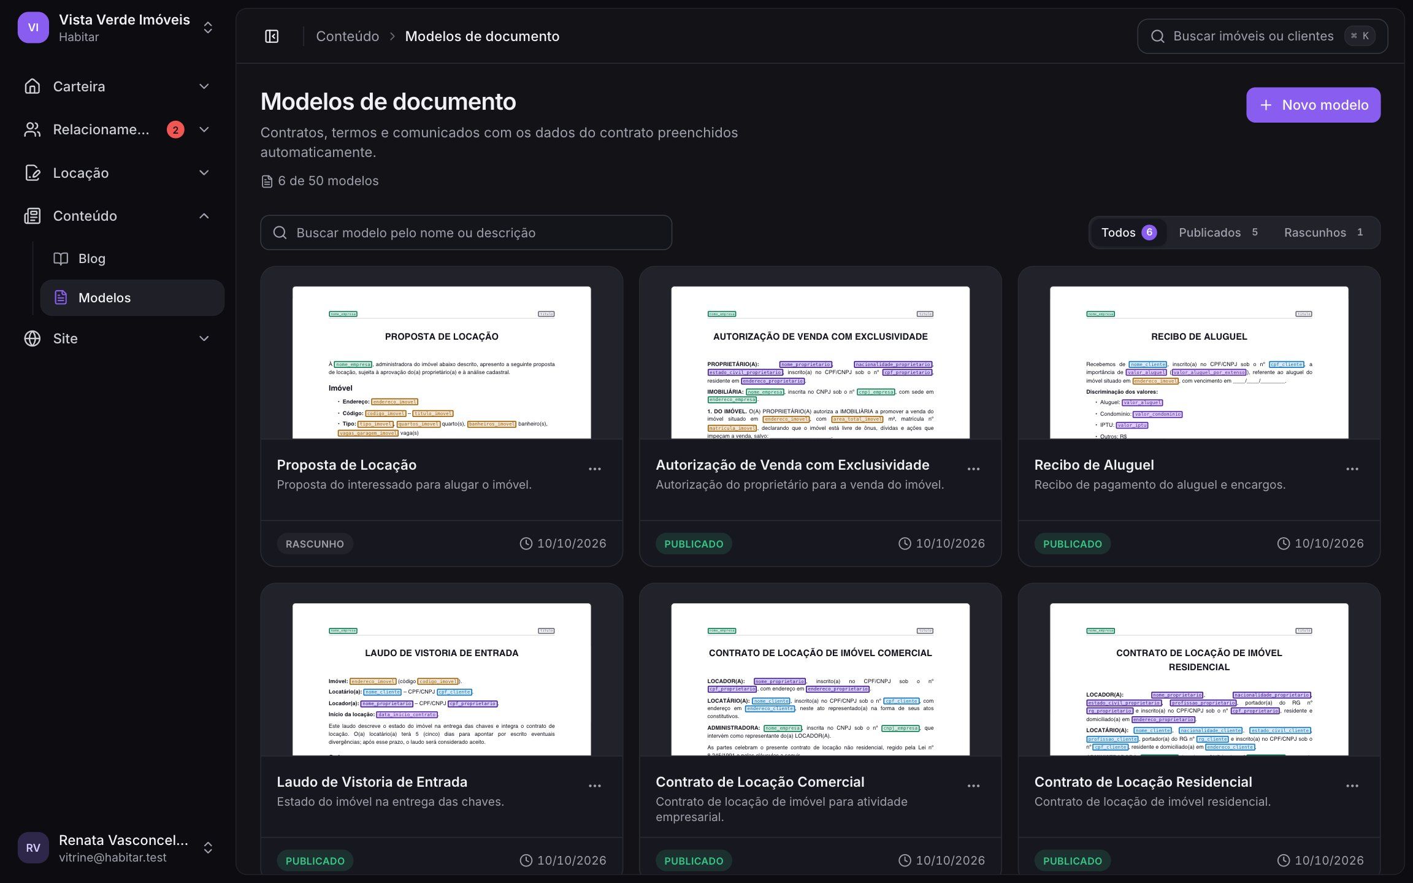Click the notification badge on Relacionamento
Viewport: 1413px width, 883px height.
[x=175, y=129]
